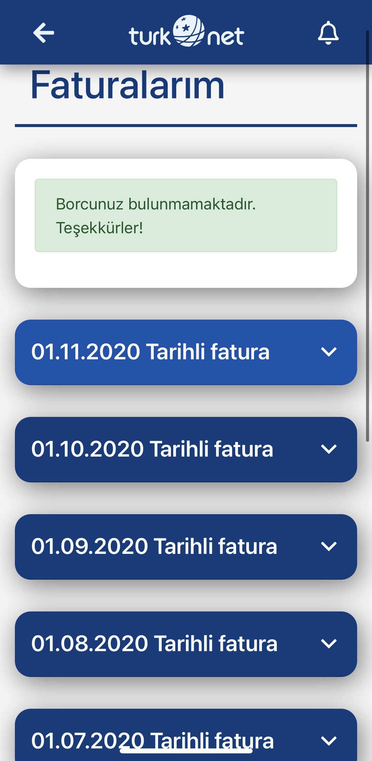Click the Faturalarım page heading
This screenshot has width=372, height=761.
click(128, 85)
